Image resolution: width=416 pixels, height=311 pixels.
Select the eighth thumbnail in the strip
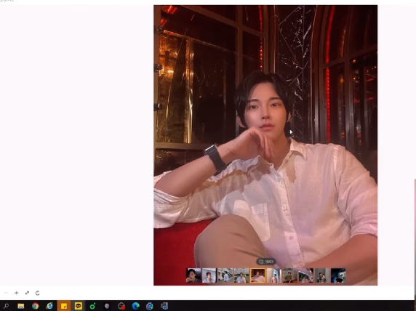click(306, 275)
